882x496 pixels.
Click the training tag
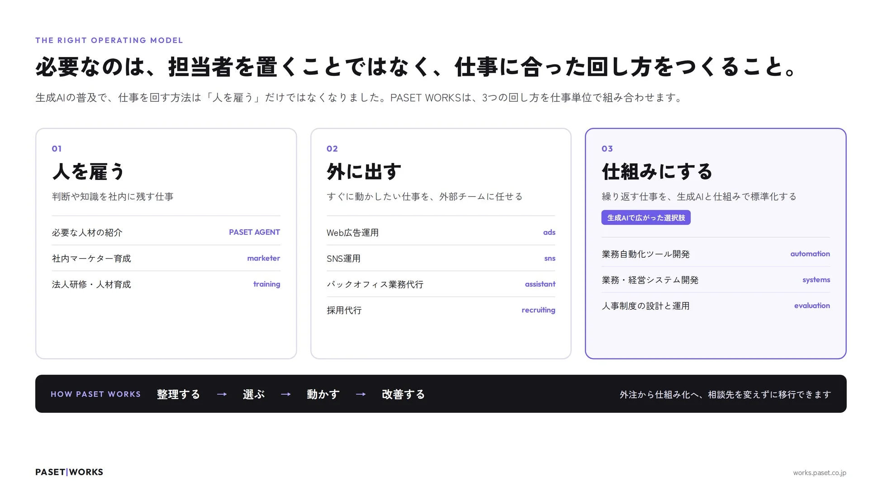[266, 284]
